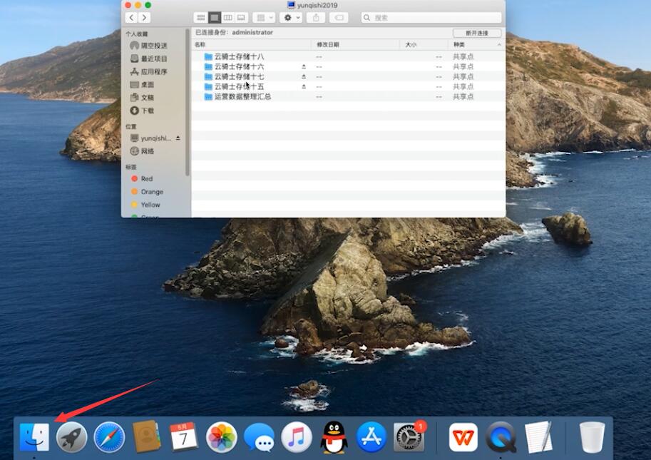
Task: Launch QQ from the Dock
Action: tap(334, 437)
